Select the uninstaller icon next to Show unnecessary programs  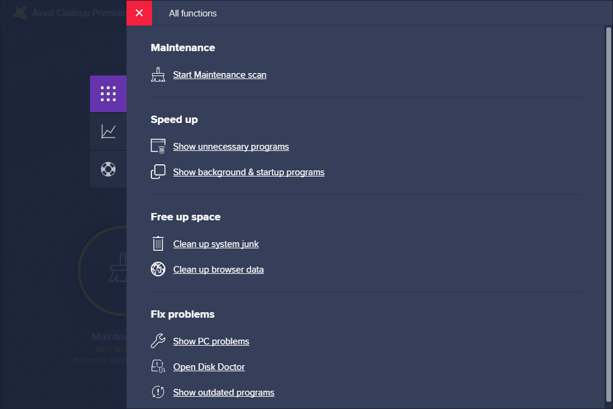click(x=158, y=146)
